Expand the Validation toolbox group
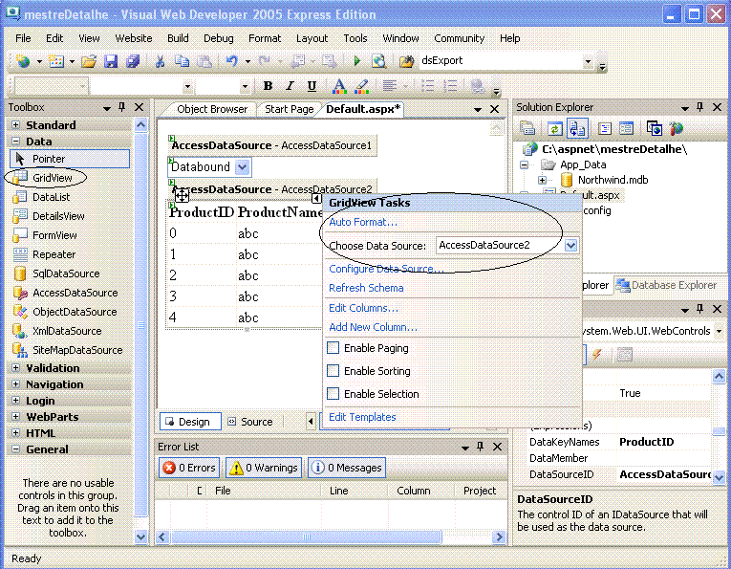This screenshot has width=731, height=569. click(16, 368)
